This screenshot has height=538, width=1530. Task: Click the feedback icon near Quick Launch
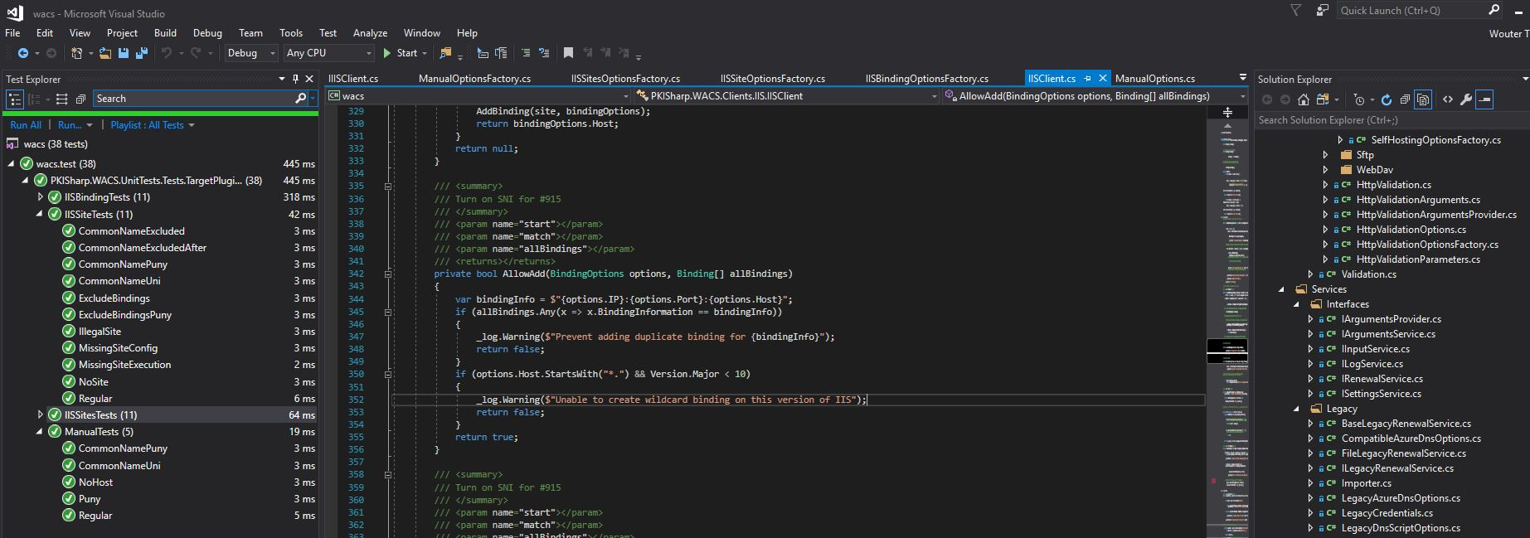point(1322,11)
